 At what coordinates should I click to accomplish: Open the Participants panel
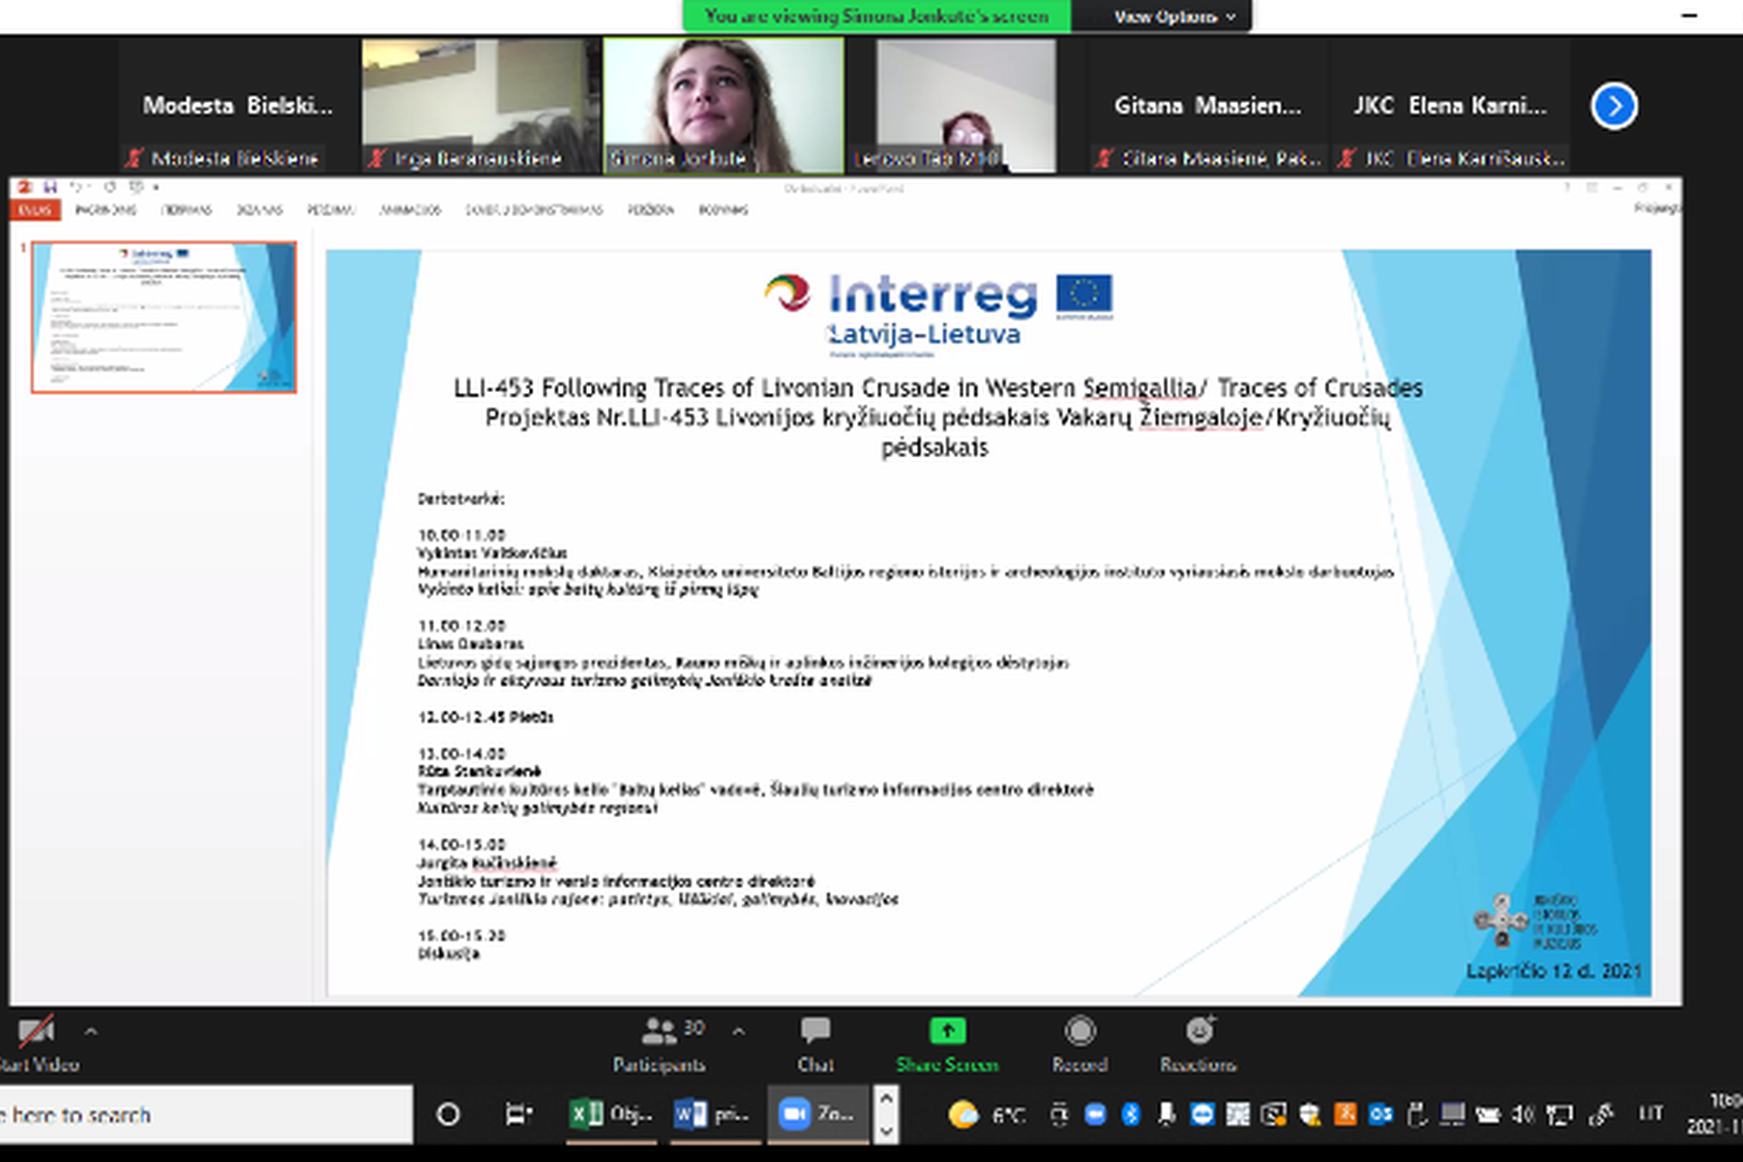click(659, 1044)
